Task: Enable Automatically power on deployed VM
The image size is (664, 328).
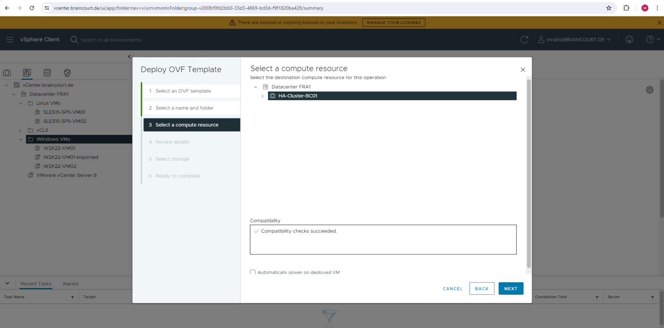Action: tap(252, 272)
